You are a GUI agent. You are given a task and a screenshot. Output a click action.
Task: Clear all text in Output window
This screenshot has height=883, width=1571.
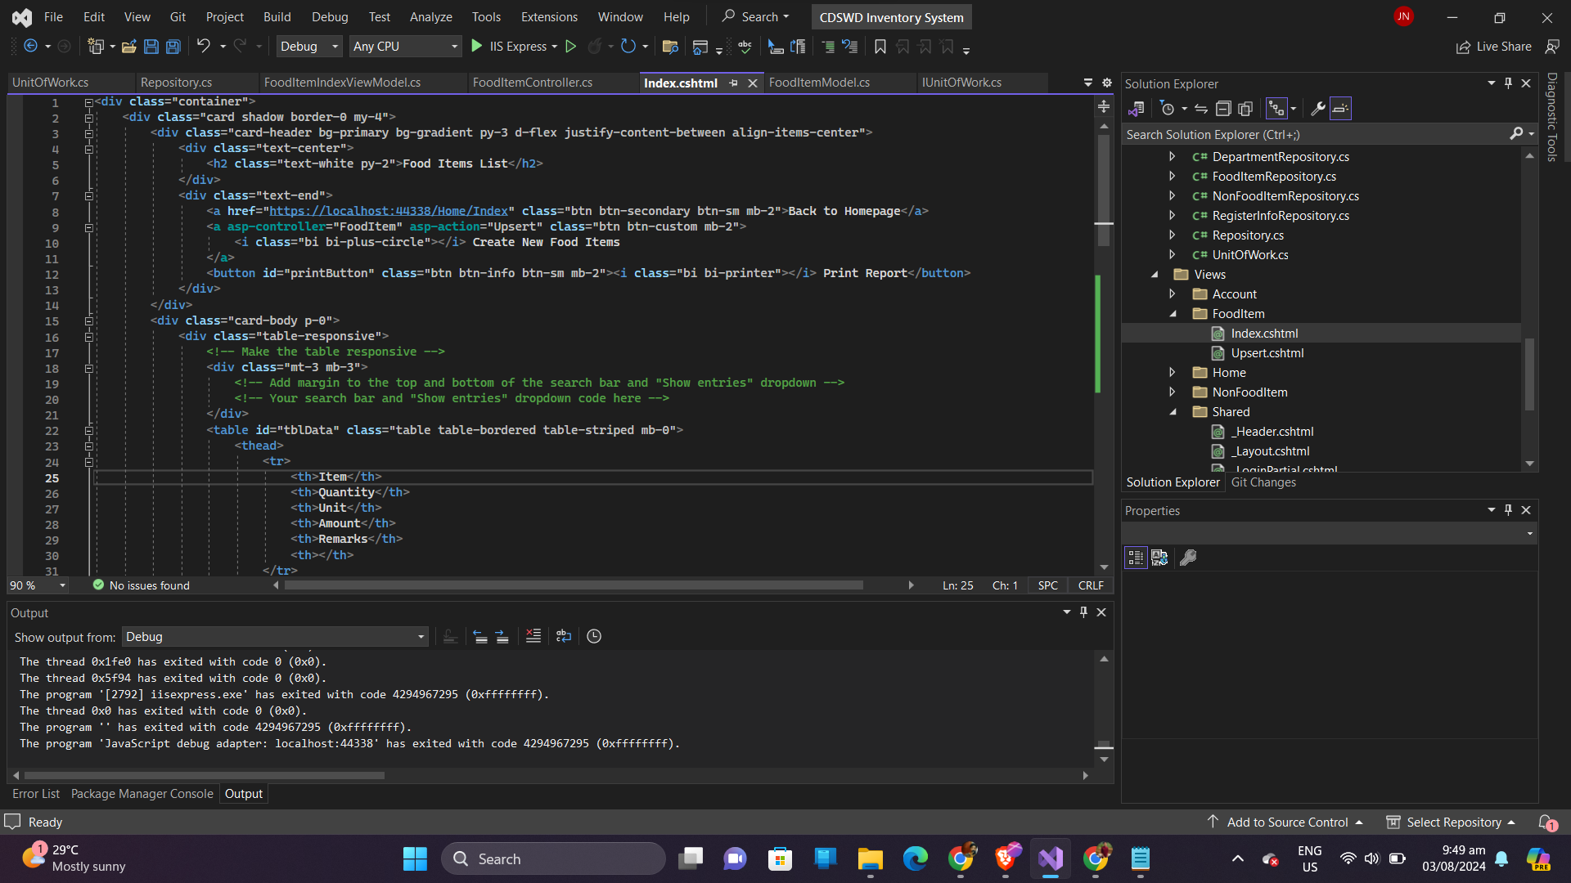click(x=533, y=636)
